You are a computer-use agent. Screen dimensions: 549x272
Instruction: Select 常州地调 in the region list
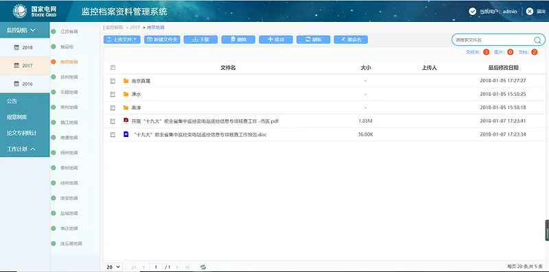69,108
